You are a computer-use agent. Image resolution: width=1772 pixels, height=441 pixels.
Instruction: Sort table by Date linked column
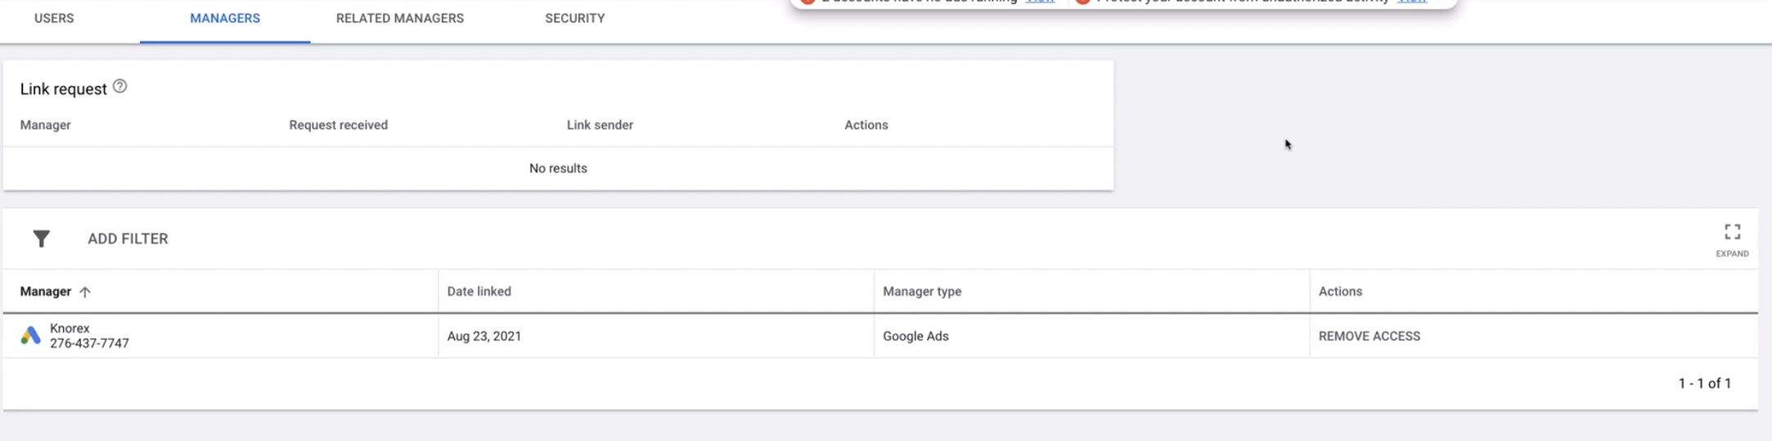click(479, 292)
